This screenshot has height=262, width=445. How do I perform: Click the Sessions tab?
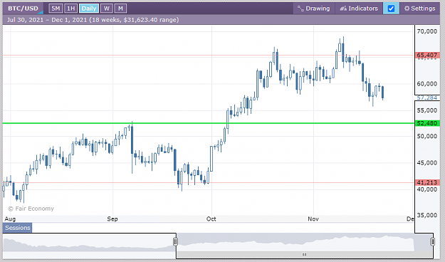click(17, 228)
